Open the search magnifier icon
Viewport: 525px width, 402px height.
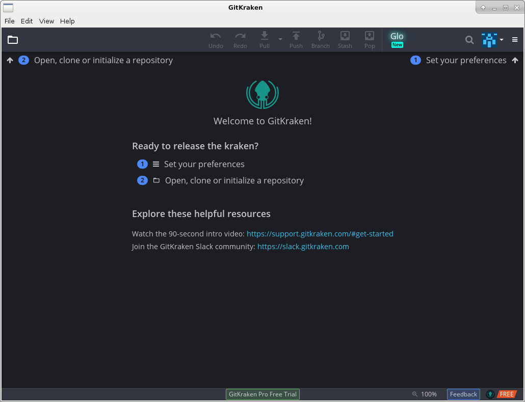click(x=469, y=40)
